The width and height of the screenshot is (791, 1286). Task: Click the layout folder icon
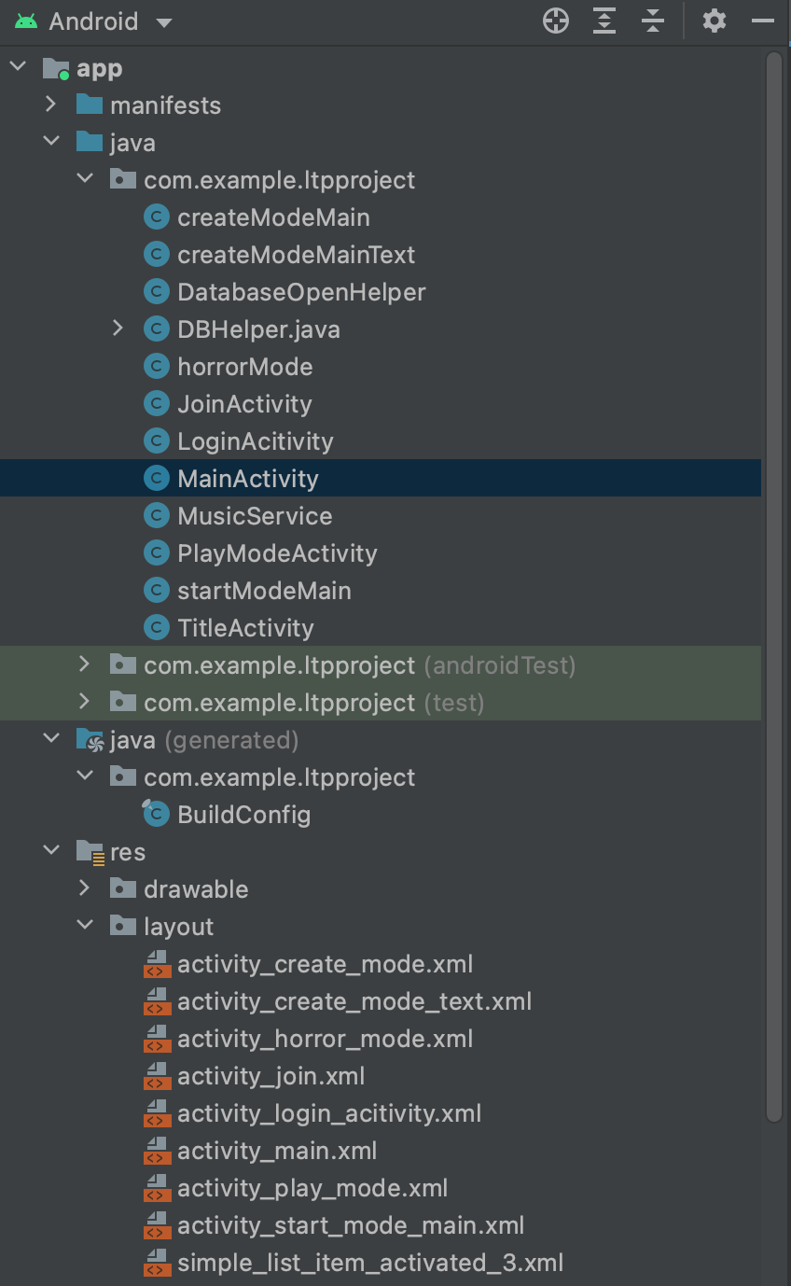tap(123, 926)
